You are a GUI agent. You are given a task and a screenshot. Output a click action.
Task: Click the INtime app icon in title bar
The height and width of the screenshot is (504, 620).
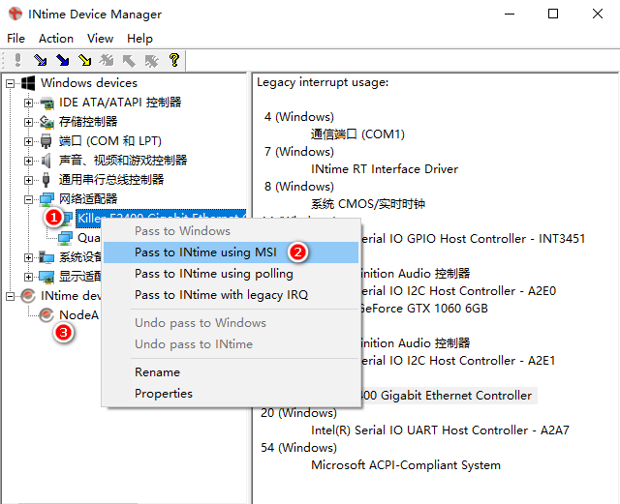(15, 14)
